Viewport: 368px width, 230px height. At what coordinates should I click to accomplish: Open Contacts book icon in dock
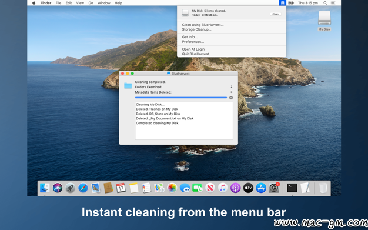108,188
